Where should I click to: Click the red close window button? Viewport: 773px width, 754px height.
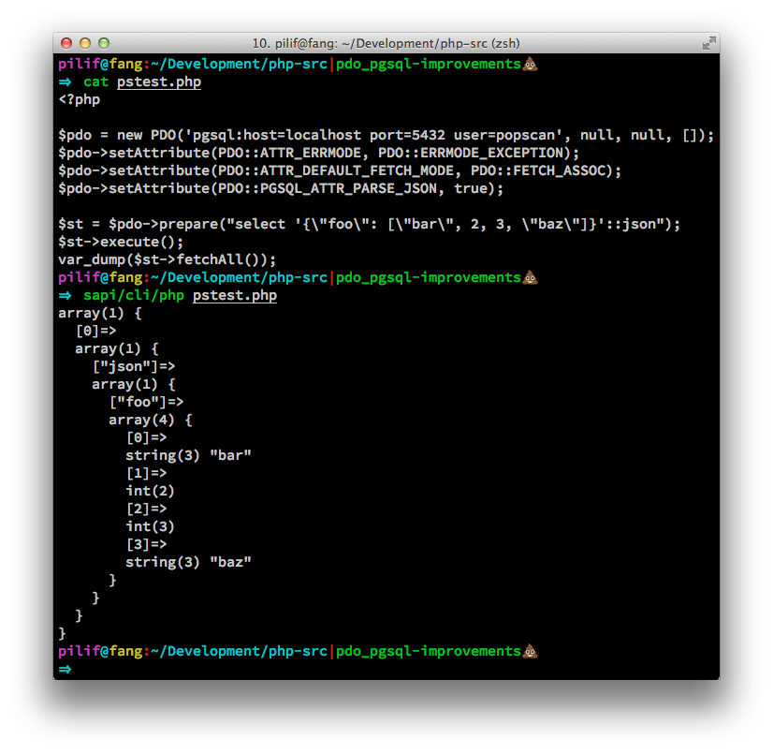[x=66, y=43]
